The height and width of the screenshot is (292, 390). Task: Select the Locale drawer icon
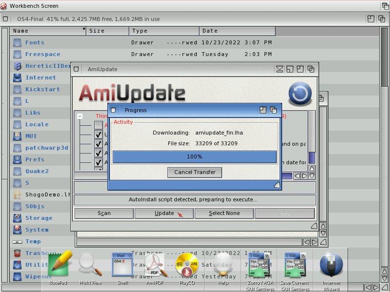pos(17,124)
